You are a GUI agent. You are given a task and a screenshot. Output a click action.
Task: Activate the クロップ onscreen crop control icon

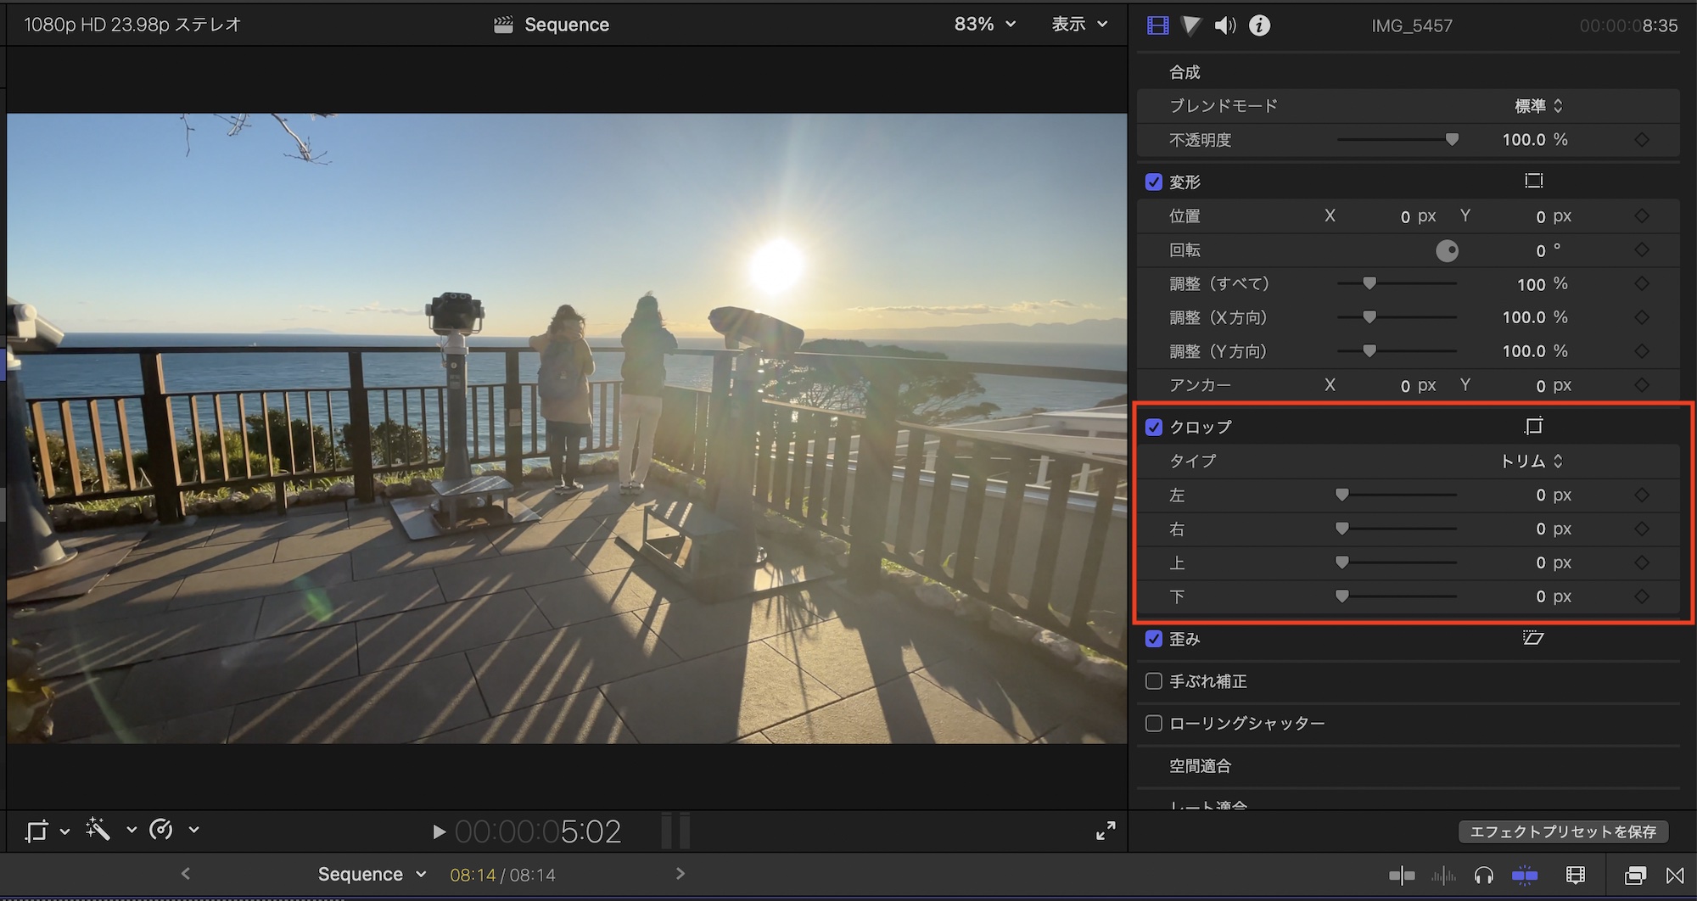point(1533,426)
